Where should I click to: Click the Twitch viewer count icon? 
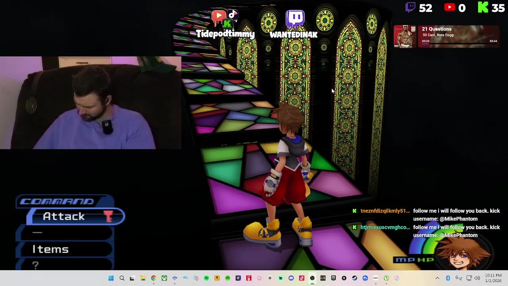[410, 8]
